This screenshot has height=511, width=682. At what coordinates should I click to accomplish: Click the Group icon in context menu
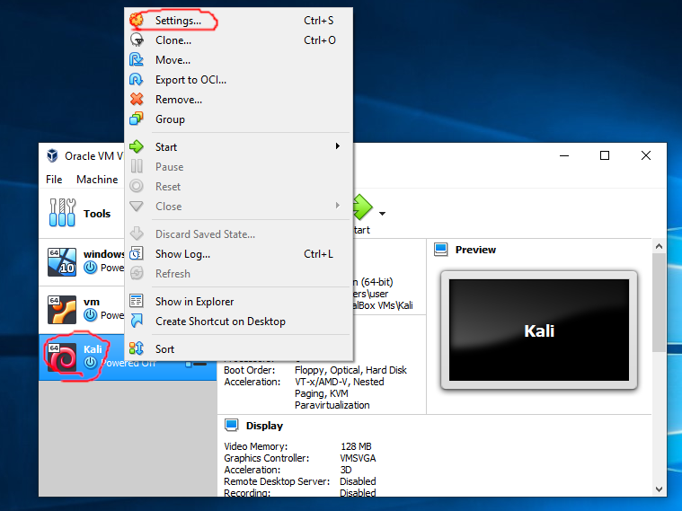point(137,119)
